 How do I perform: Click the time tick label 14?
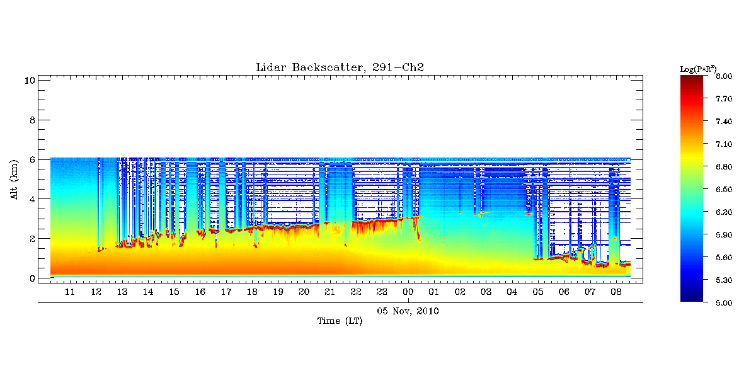pos(147,292)
